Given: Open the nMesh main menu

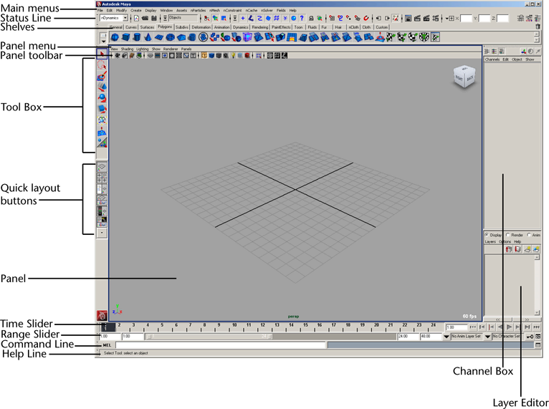Looking at the screenshot, I should click(214, 11).
